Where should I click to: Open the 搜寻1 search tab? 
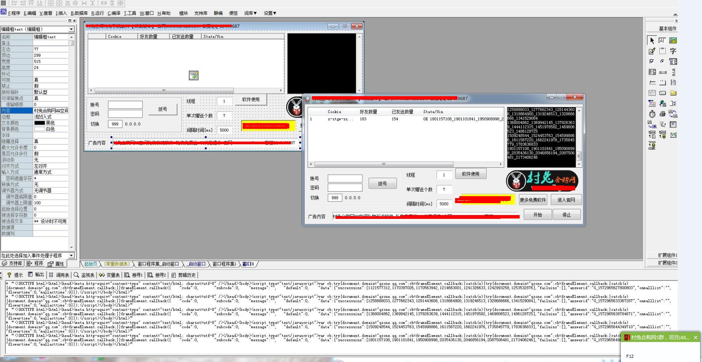click(133, 275)
